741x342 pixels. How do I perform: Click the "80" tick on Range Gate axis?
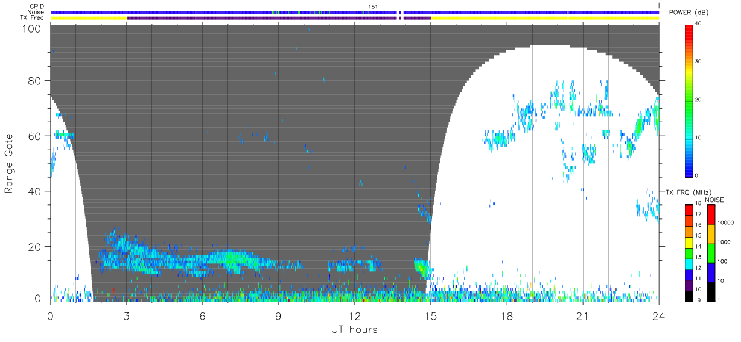click(x=35, y=81)
